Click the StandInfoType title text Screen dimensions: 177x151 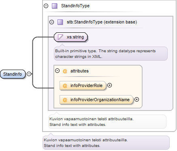click(75, 6)
